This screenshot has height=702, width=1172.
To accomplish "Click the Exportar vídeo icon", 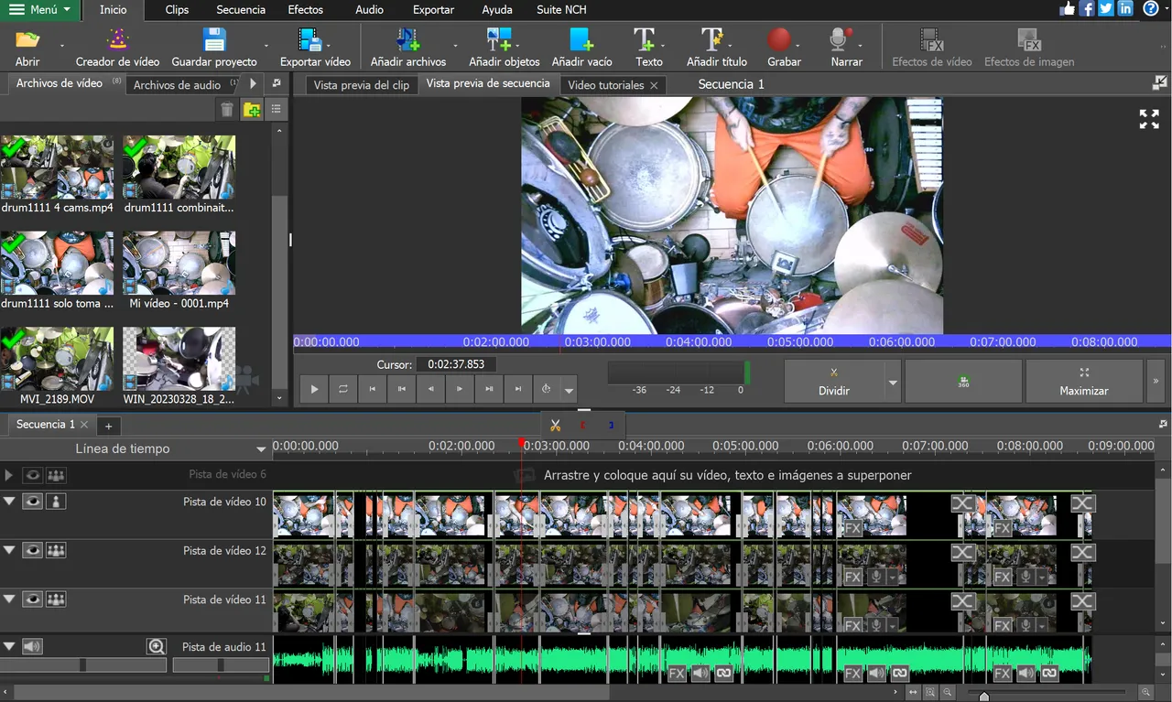I will (310, 39).
